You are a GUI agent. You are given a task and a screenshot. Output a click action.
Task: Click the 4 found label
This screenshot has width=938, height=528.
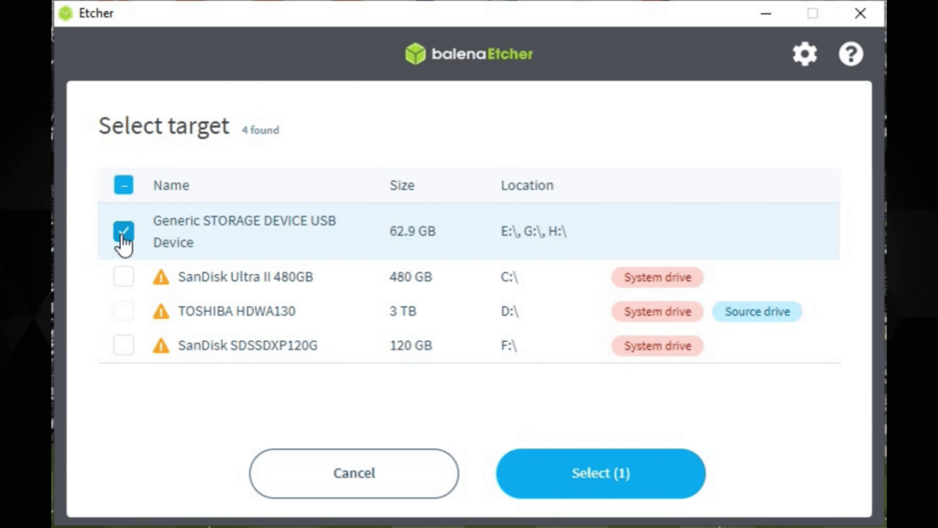pyautogui.click(x=260, y=130)
